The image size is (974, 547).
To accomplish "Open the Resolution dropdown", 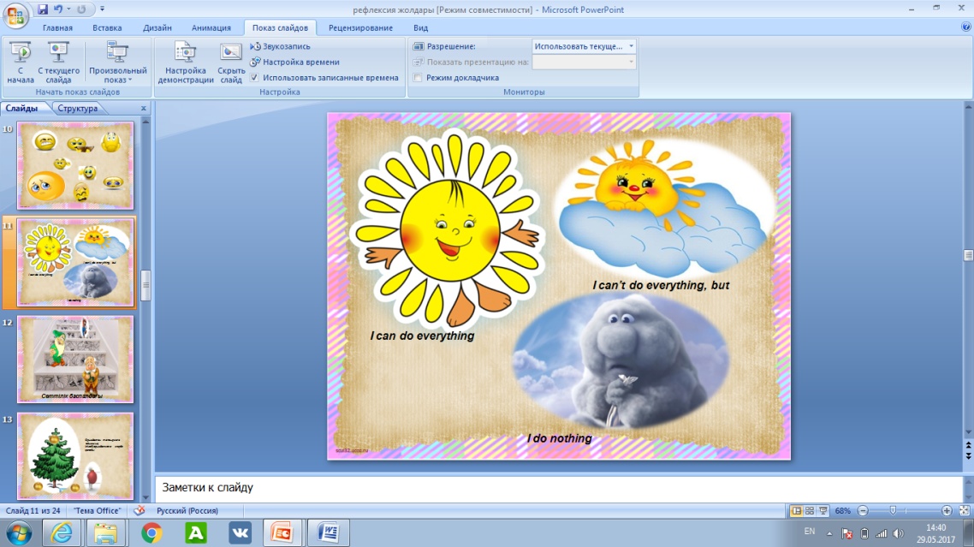I will 584,46.
